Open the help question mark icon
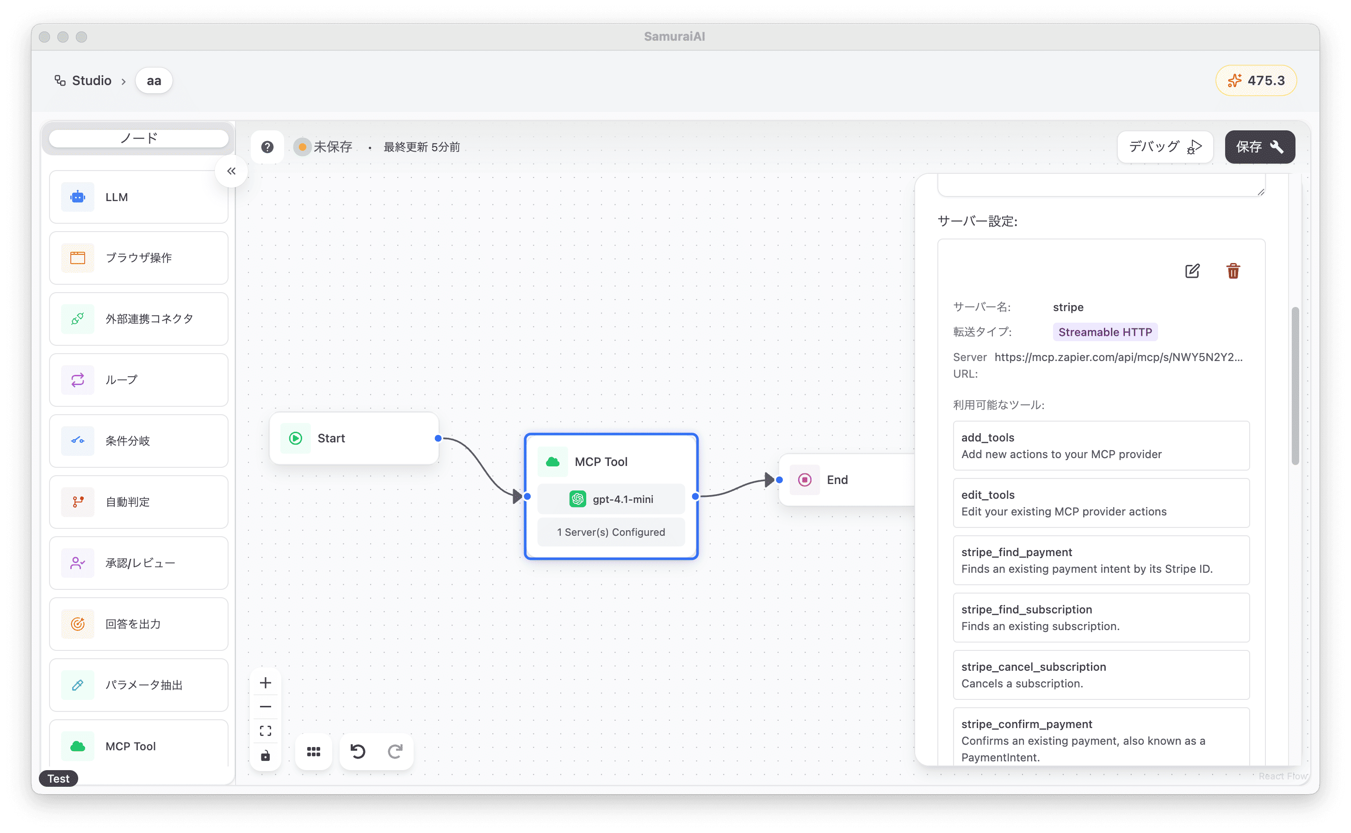 click(x=267, y=147)
